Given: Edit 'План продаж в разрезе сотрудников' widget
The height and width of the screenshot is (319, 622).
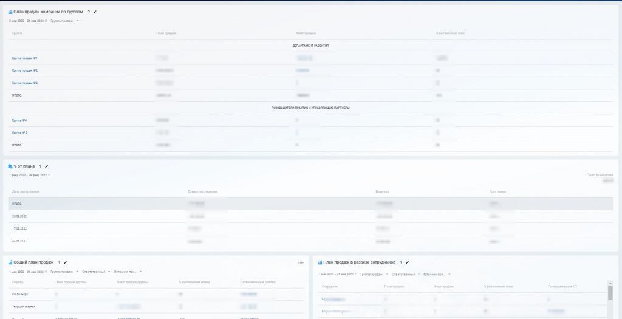Looking at the screenshot, I should click(408, 262).
